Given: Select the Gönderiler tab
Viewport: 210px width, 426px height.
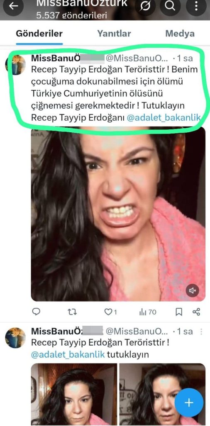Looking at the screenshot, I should (x=39, y=33).
